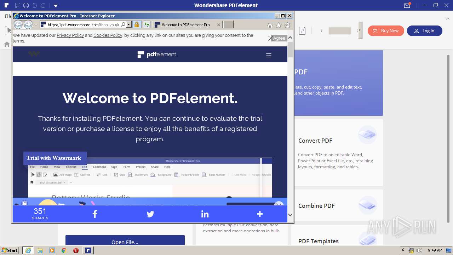
Task: Open more share options plus icon
Action: 260,214
